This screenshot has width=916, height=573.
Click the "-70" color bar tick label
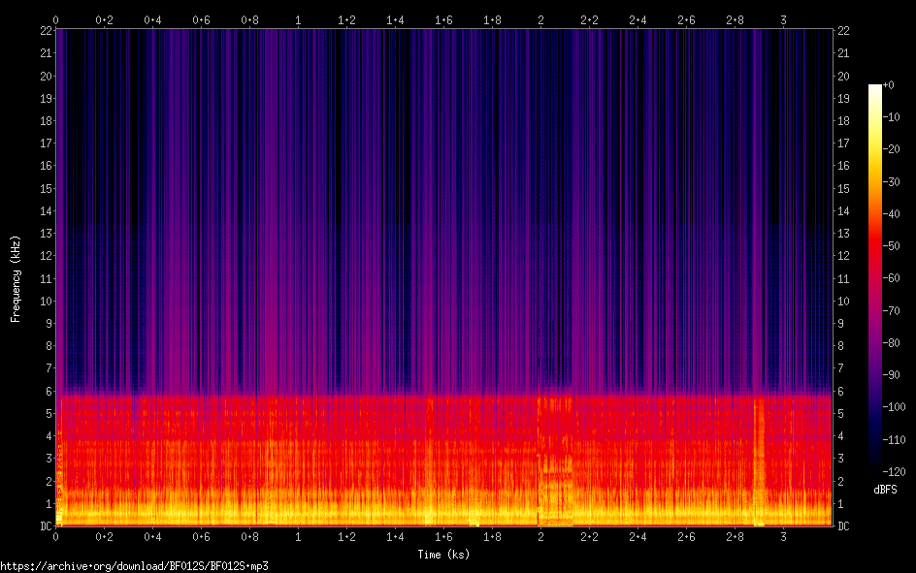(891, 311)
